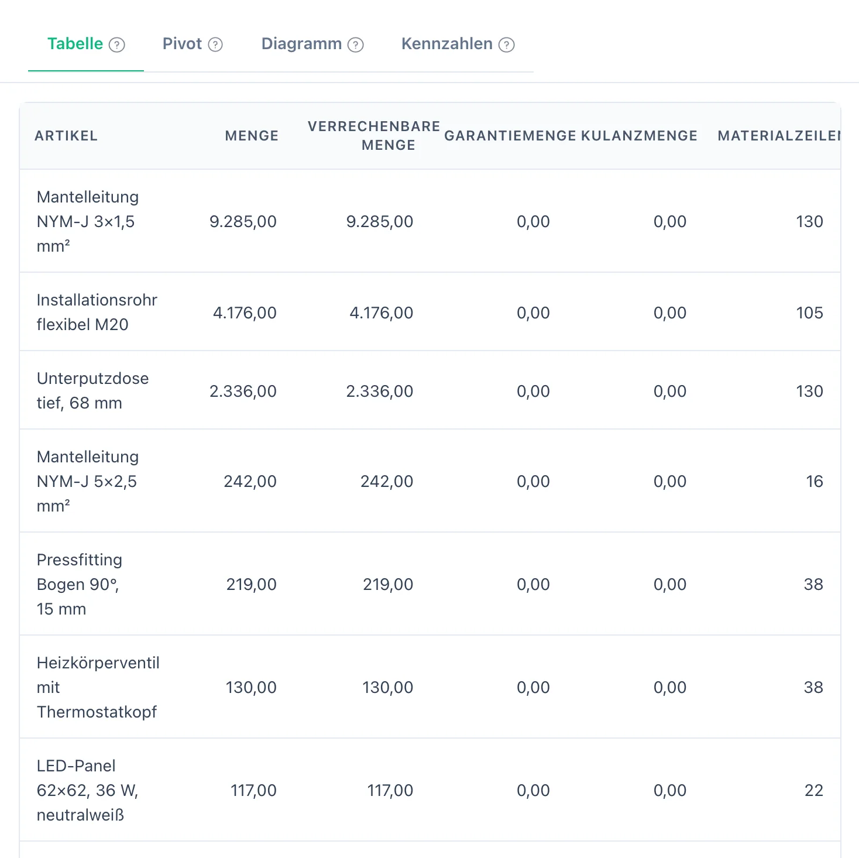Select the Heizkörperventil mit Thermostatkopf article
The image size is (859, 858).
click(98, 687)
